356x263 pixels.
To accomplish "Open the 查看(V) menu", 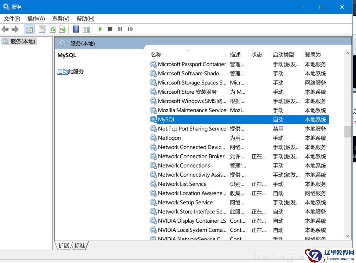I will pos(60,19).
